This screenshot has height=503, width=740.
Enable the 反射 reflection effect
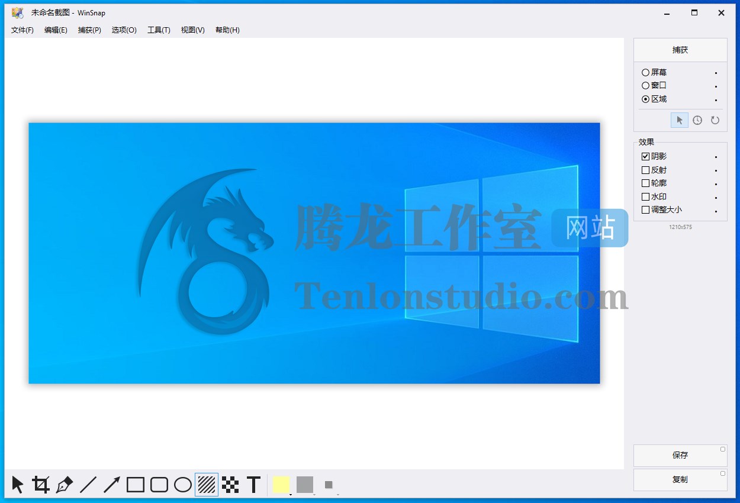click(x=654, y=170)
